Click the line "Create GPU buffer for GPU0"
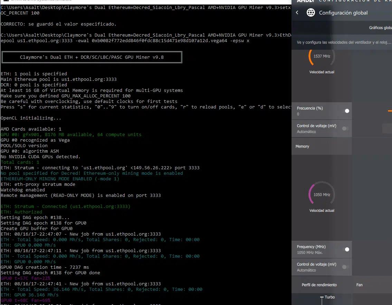 (37, 229)
